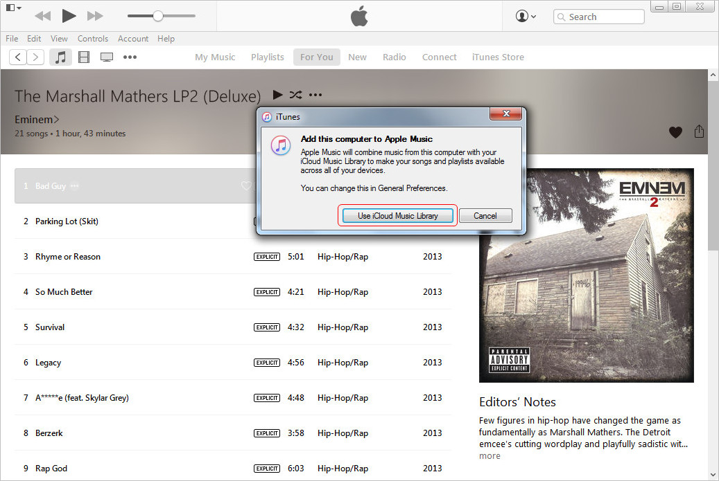This screenshot has height=481, width=719.
Task: Play the current track in iTunes
Action: [x=69, y=16]
